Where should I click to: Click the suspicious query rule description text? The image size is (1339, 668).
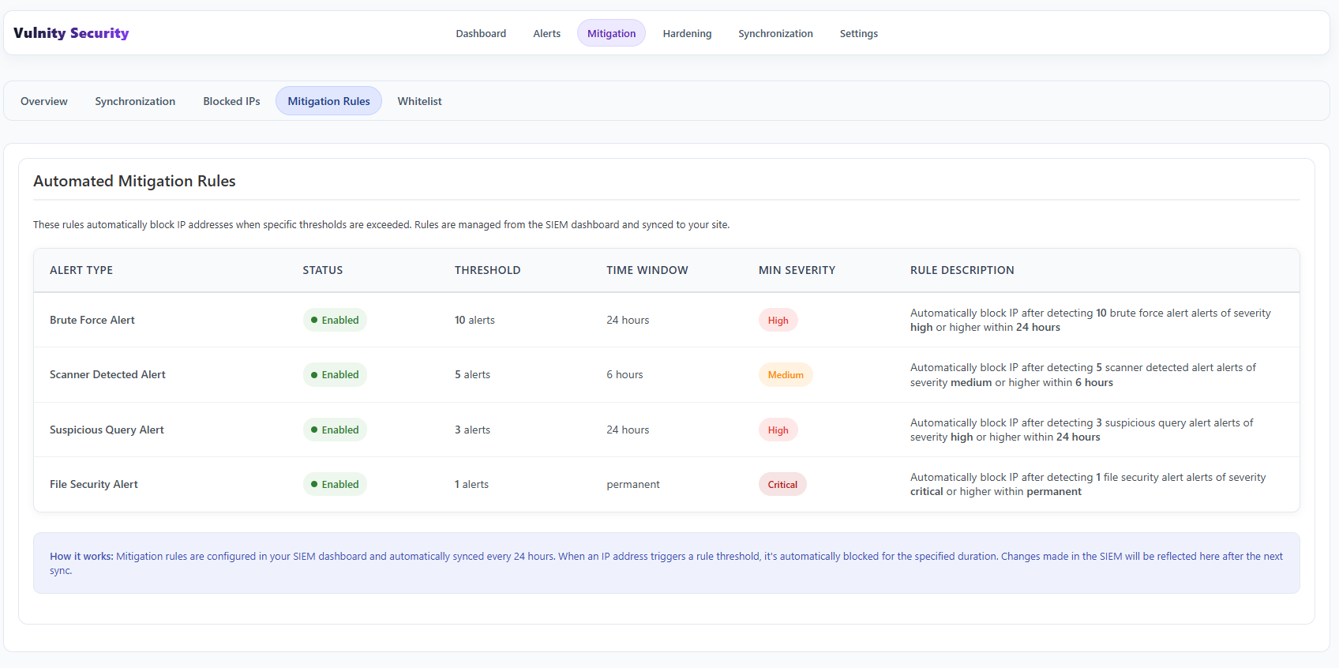tap(1082, 430)
